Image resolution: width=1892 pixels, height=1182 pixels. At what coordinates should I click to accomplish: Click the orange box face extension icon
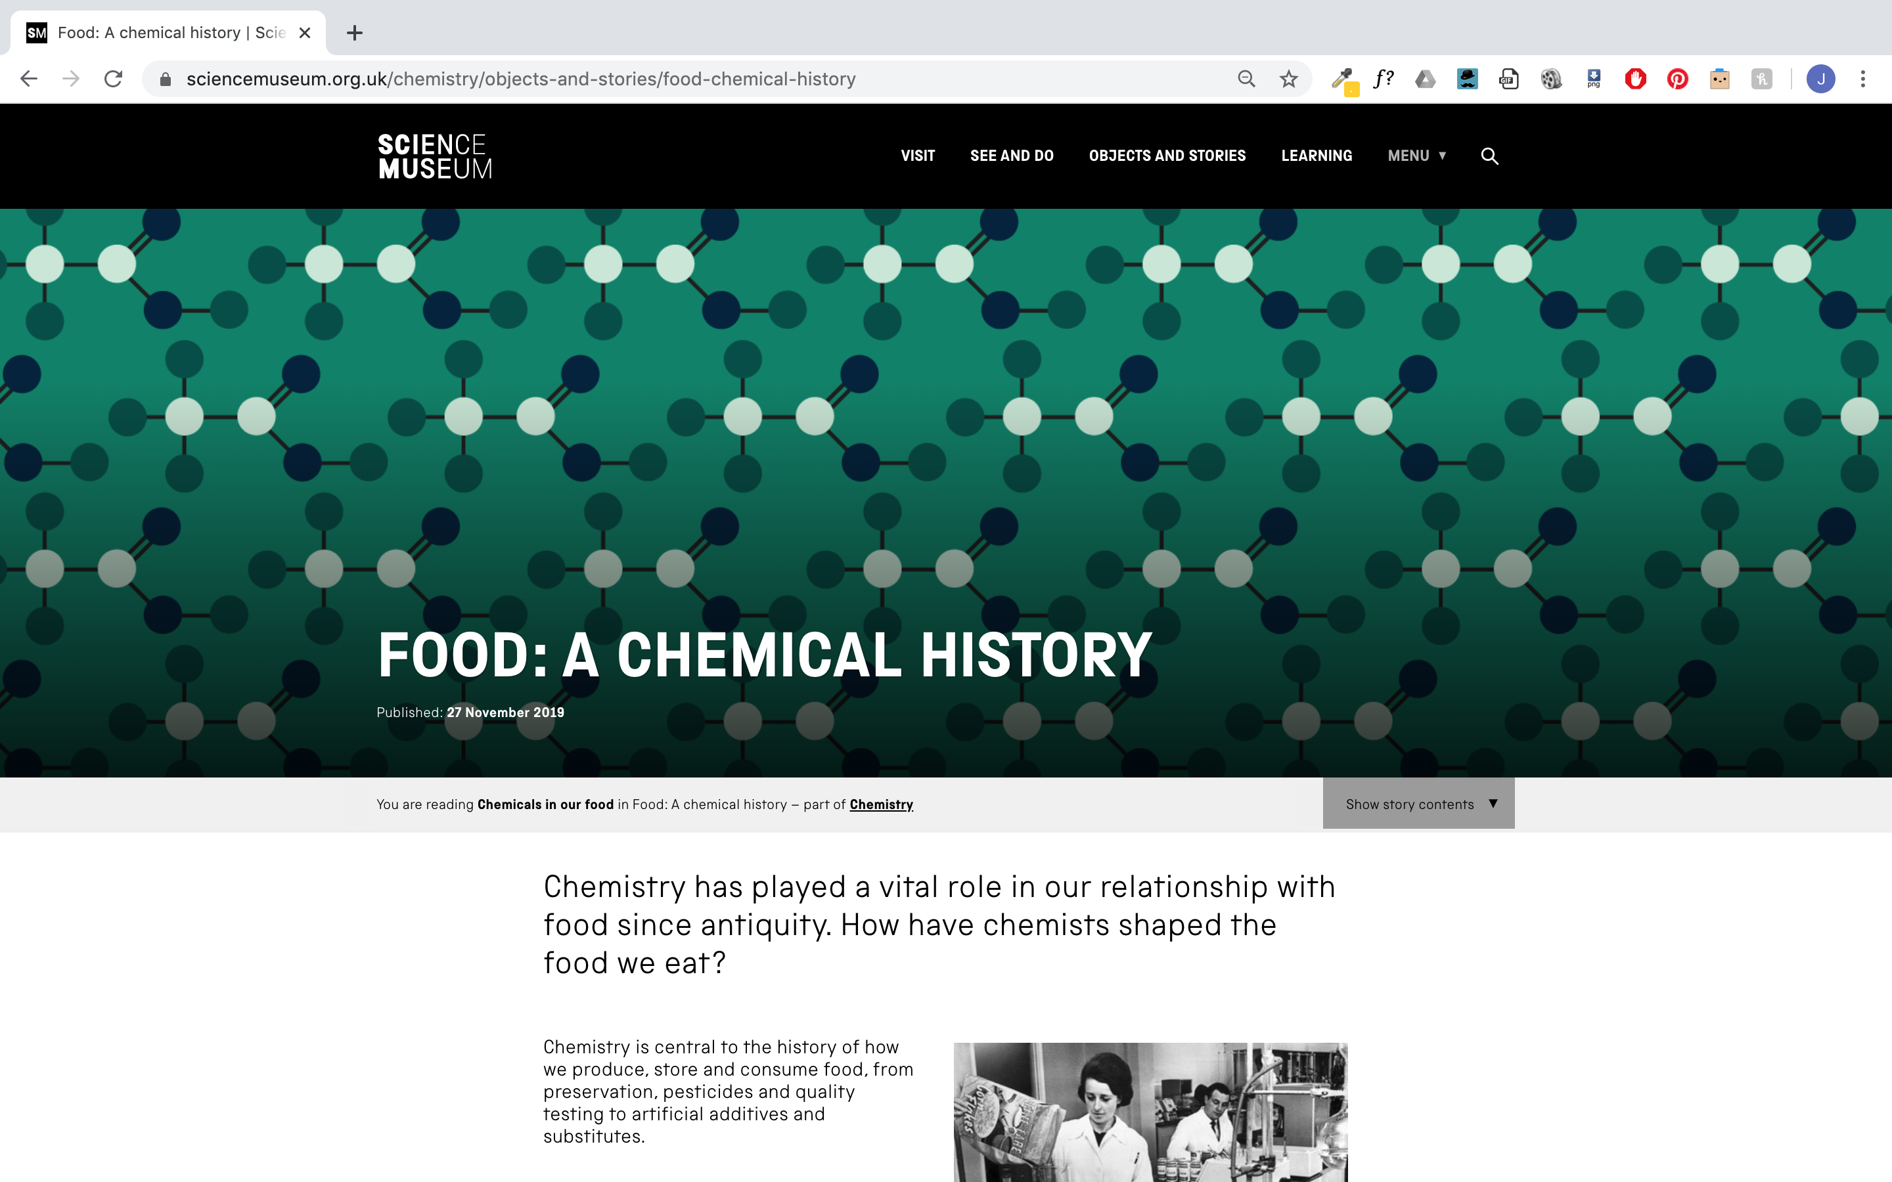(1719, 79)
